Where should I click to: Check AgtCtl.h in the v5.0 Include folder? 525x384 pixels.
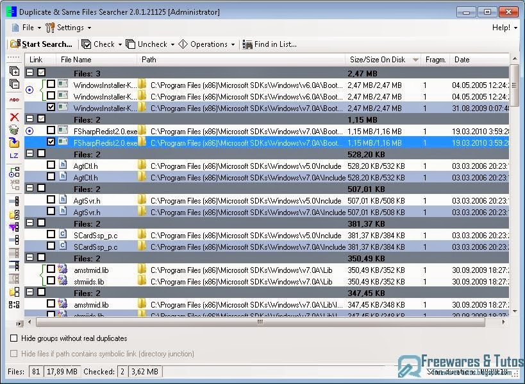51,164
